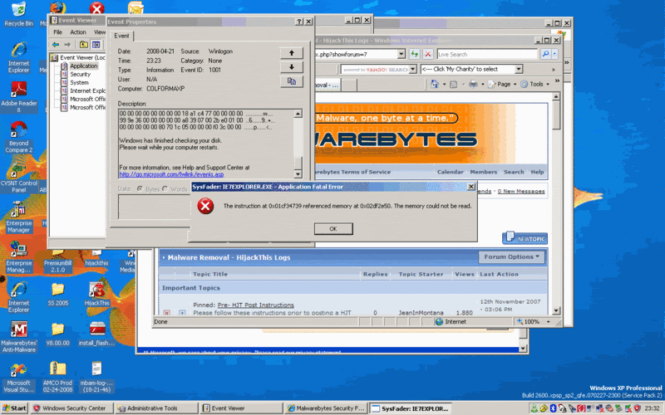The width and height of the screenshot is (665, 415).
Task: Show the next event with the down arrow
Action: click(292, 67)
